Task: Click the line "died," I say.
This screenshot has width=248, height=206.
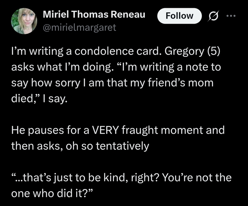Action: 39,99
